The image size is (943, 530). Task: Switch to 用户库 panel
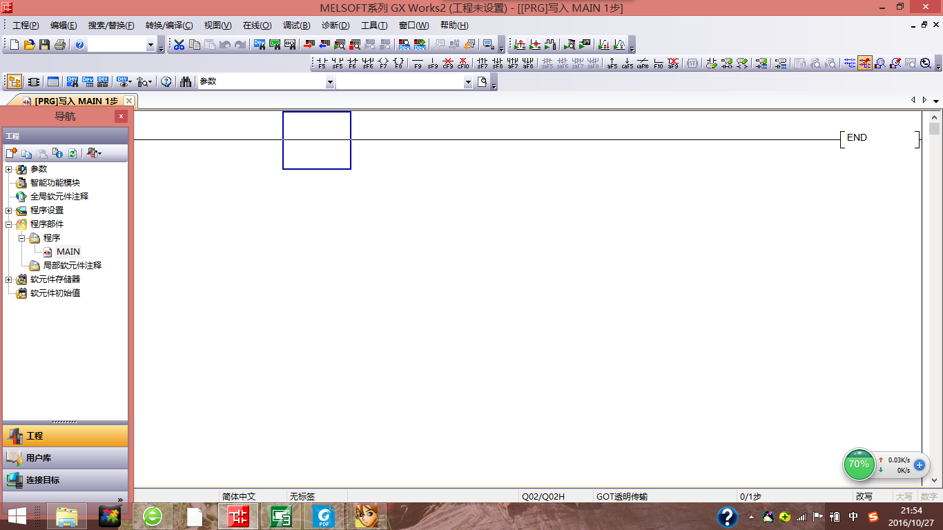(65, 458)
